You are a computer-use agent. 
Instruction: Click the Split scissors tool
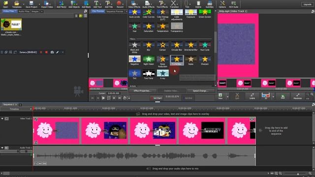point(237,96)
